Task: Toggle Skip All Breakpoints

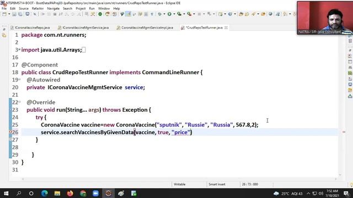Action: tap(35, 14)
